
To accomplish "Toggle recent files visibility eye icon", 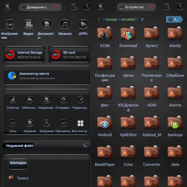I will (85, 145).
